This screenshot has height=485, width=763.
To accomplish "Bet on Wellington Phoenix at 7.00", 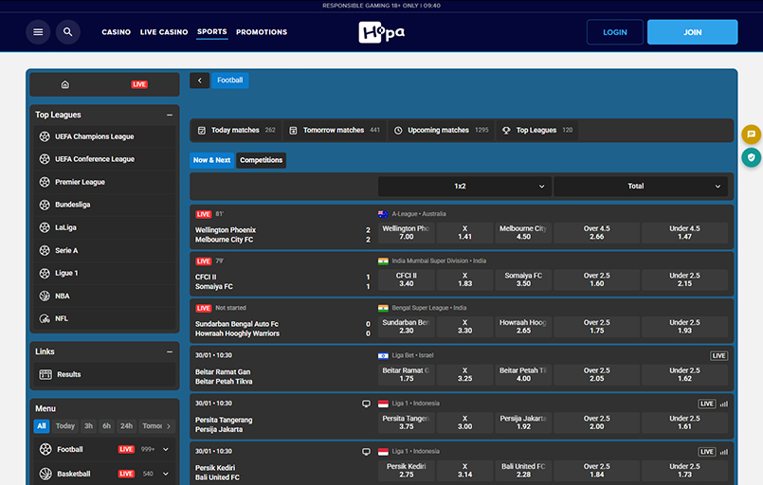I will pyautogui.click(x=407, y=233).
